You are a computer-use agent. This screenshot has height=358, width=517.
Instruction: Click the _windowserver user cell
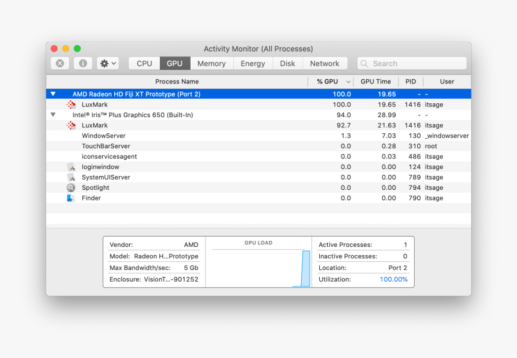point(447,136)
